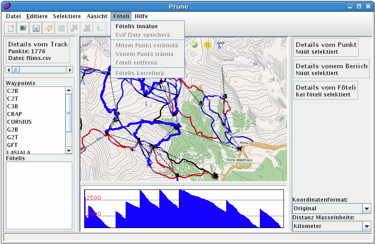Click the Flims label on the map

[x=245, y=143]
